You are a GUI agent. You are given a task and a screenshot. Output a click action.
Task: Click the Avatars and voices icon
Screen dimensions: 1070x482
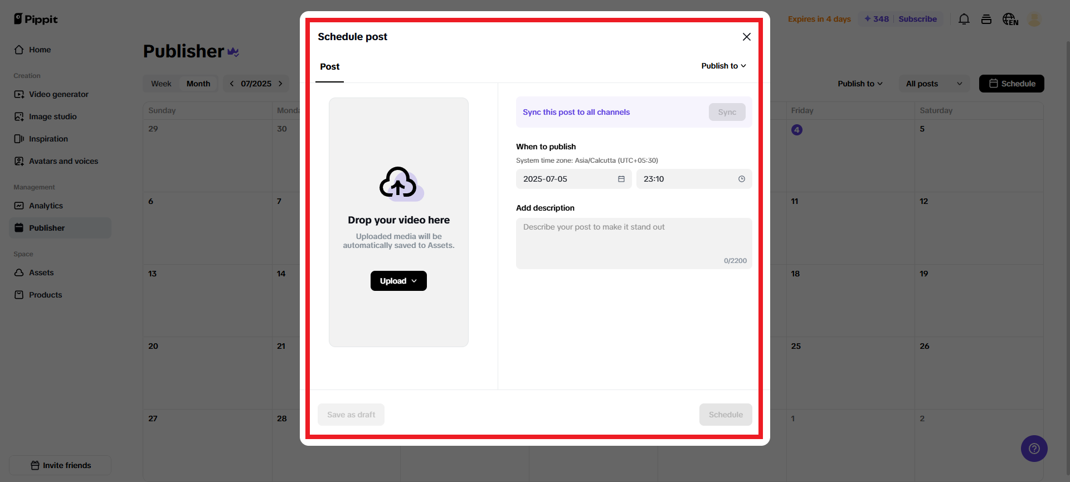point(19,161)
